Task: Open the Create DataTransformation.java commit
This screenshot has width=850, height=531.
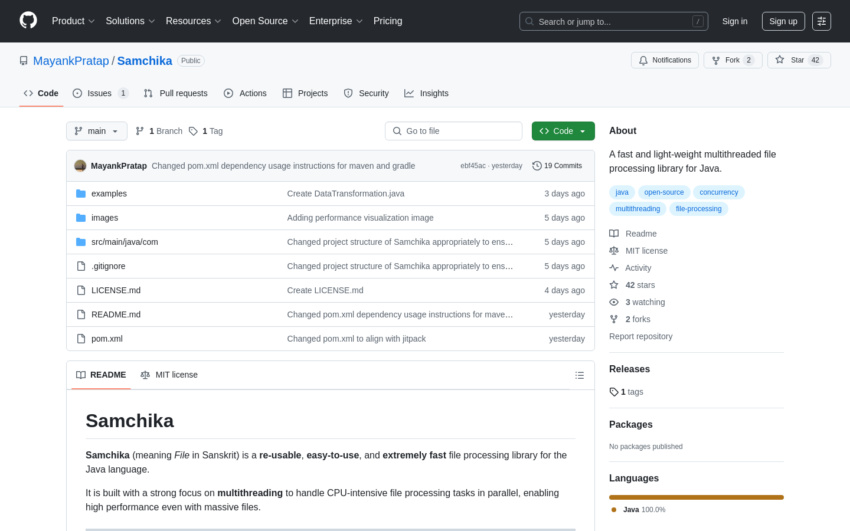Action: [346, 194]
